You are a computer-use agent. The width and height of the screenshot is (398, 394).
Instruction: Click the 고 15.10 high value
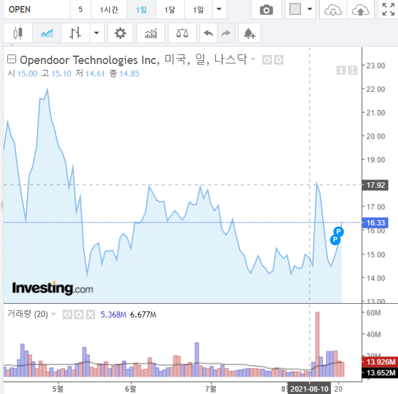pyautogui.click(x=57, y=74)
